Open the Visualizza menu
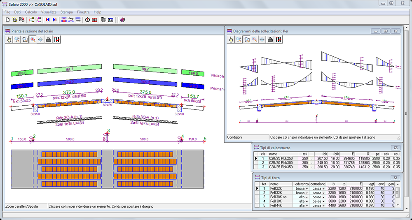This screenshot has width=412, height=220. [49, 12]
